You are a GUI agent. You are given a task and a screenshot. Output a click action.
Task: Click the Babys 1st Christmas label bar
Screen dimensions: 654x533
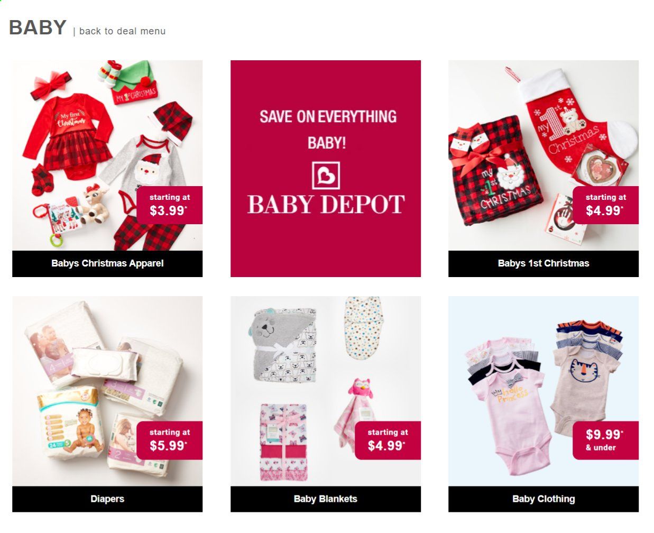544,263
